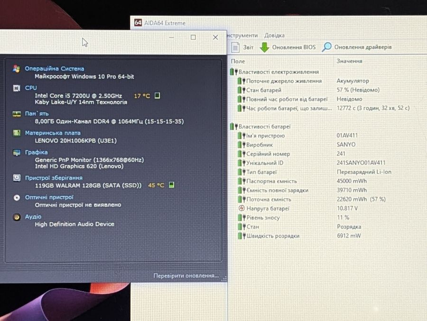Select the Властивості електроживлення group row

click(274, 72)
